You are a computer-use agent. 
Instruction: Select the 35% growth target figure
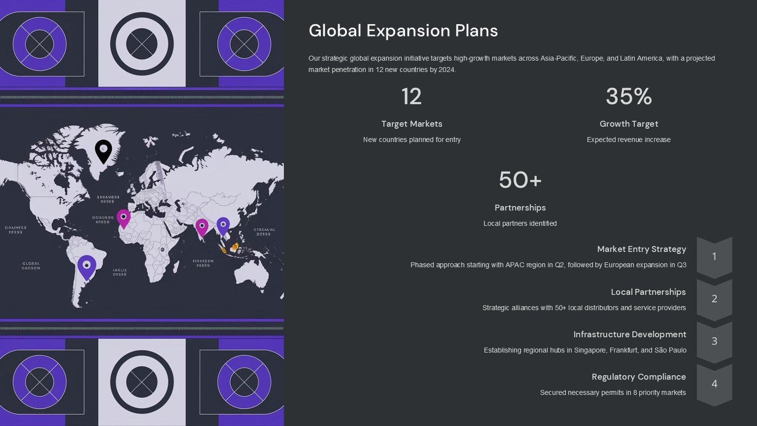tap(628, 96)
